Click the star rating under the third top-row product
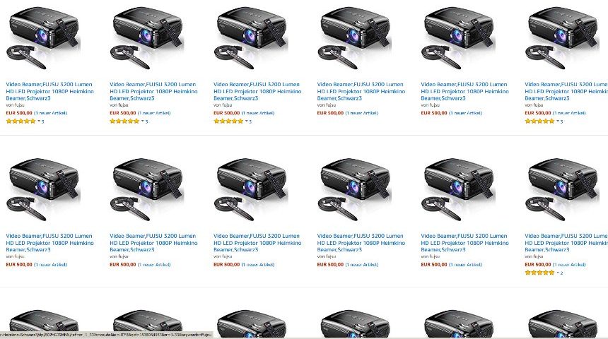 click(x=228, y=121)
